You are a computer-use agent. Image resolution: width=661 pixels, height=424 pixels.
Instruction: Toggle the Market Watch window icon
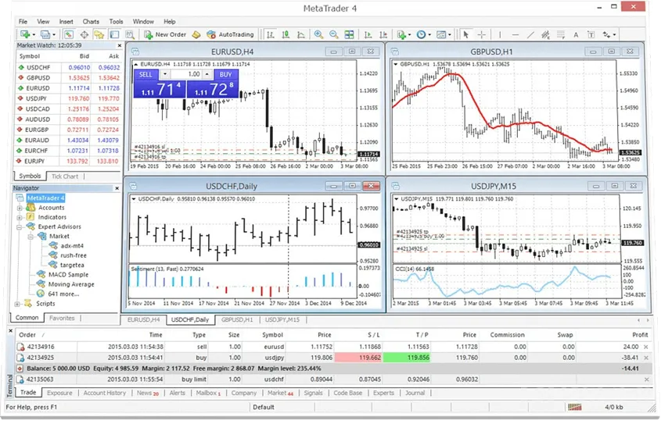(69, 34)
